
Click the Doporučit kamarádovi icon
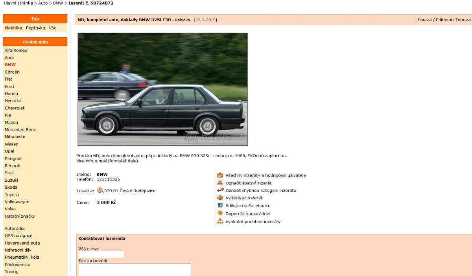tap(220, 213)
